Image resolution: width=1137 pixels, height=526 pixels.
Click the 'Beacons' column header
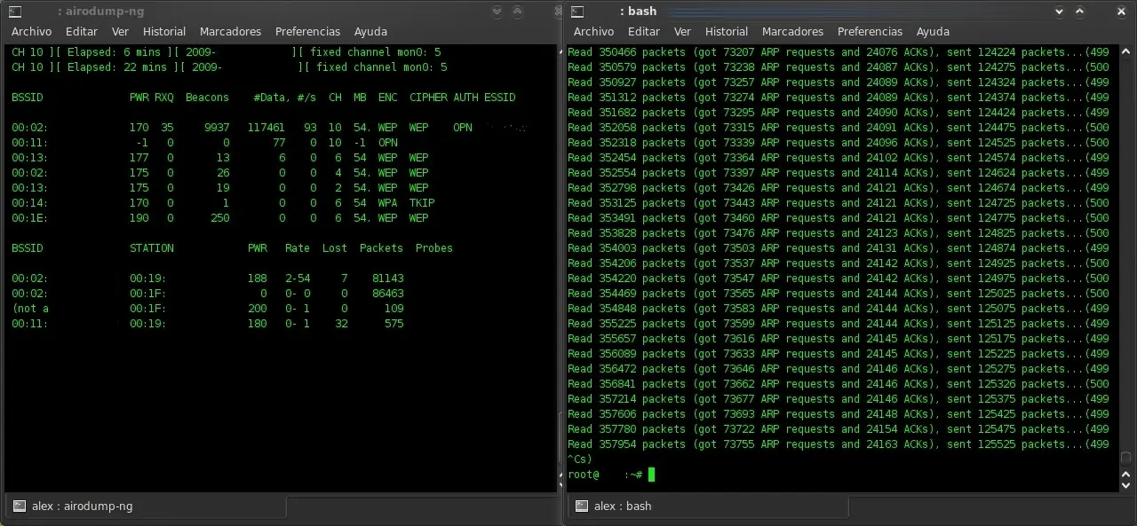(x=207, y=98)
